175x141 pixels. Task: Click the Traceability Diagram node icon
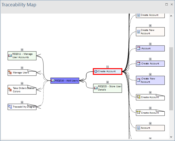tap(10, 107)
